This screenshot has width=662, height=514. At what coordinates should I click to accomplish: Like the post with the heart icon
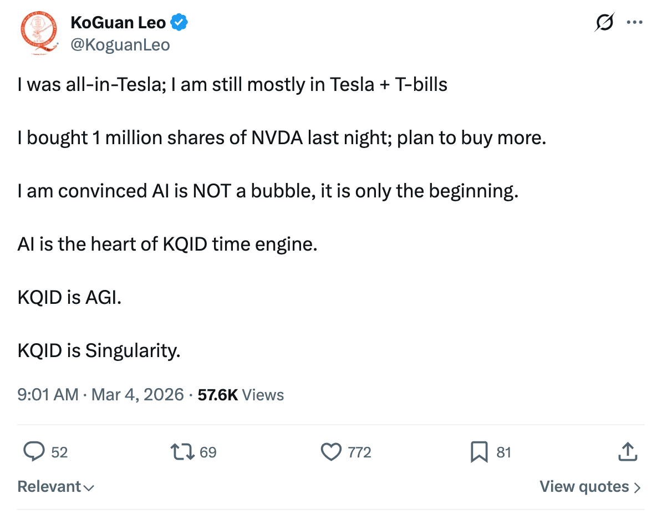332,452
